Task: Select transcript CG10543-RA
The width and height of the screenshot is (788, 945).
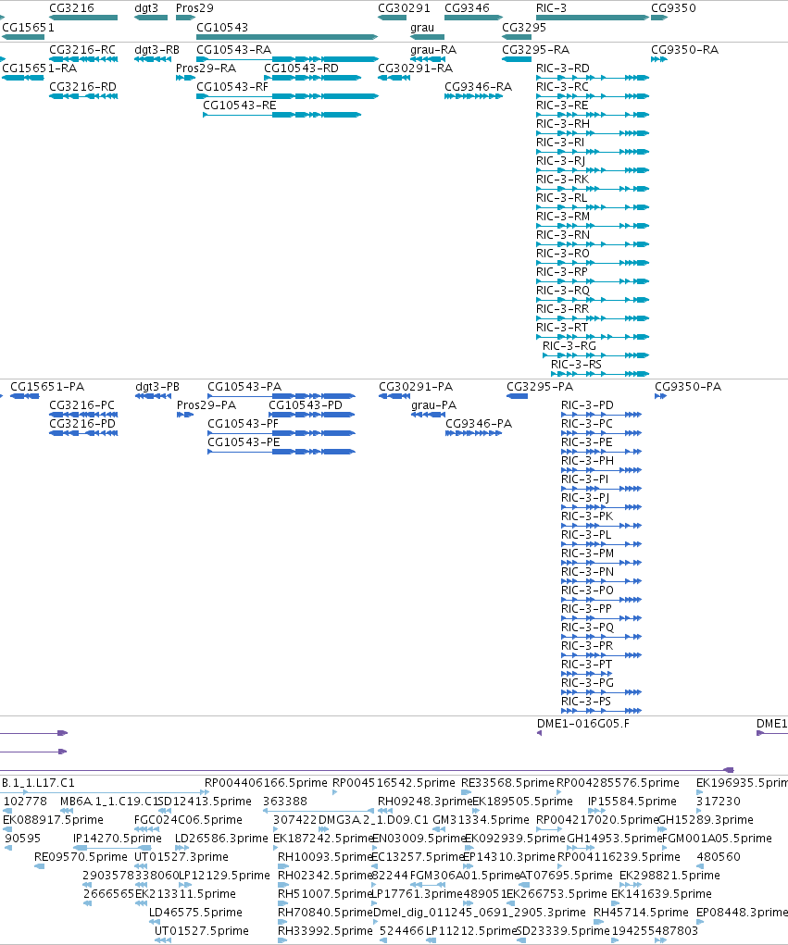Action: click(x=234, y=50)
